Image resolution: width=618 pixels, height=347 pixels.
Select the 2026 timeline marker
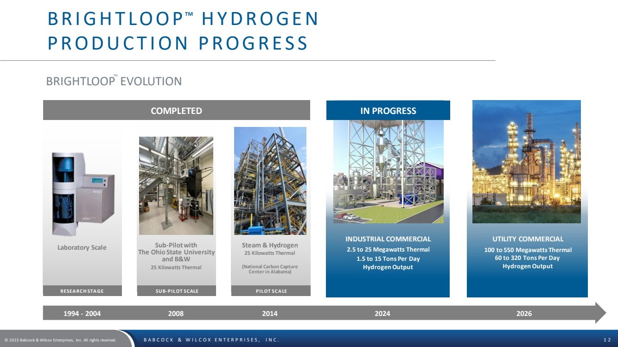coord(524,314)
